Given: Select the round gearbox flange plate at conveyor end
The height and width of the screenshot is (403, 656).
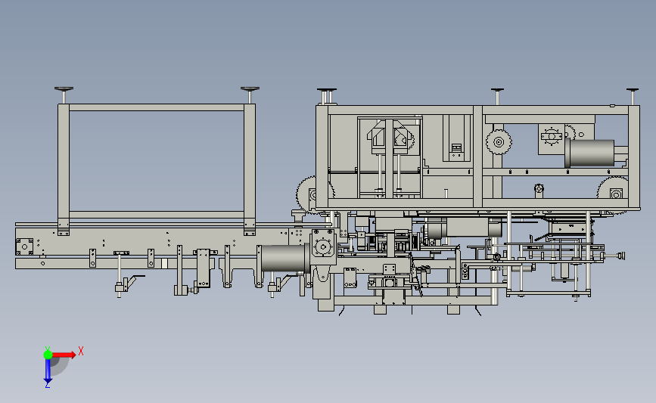Looking at the screenshot, I should [323, 246].
